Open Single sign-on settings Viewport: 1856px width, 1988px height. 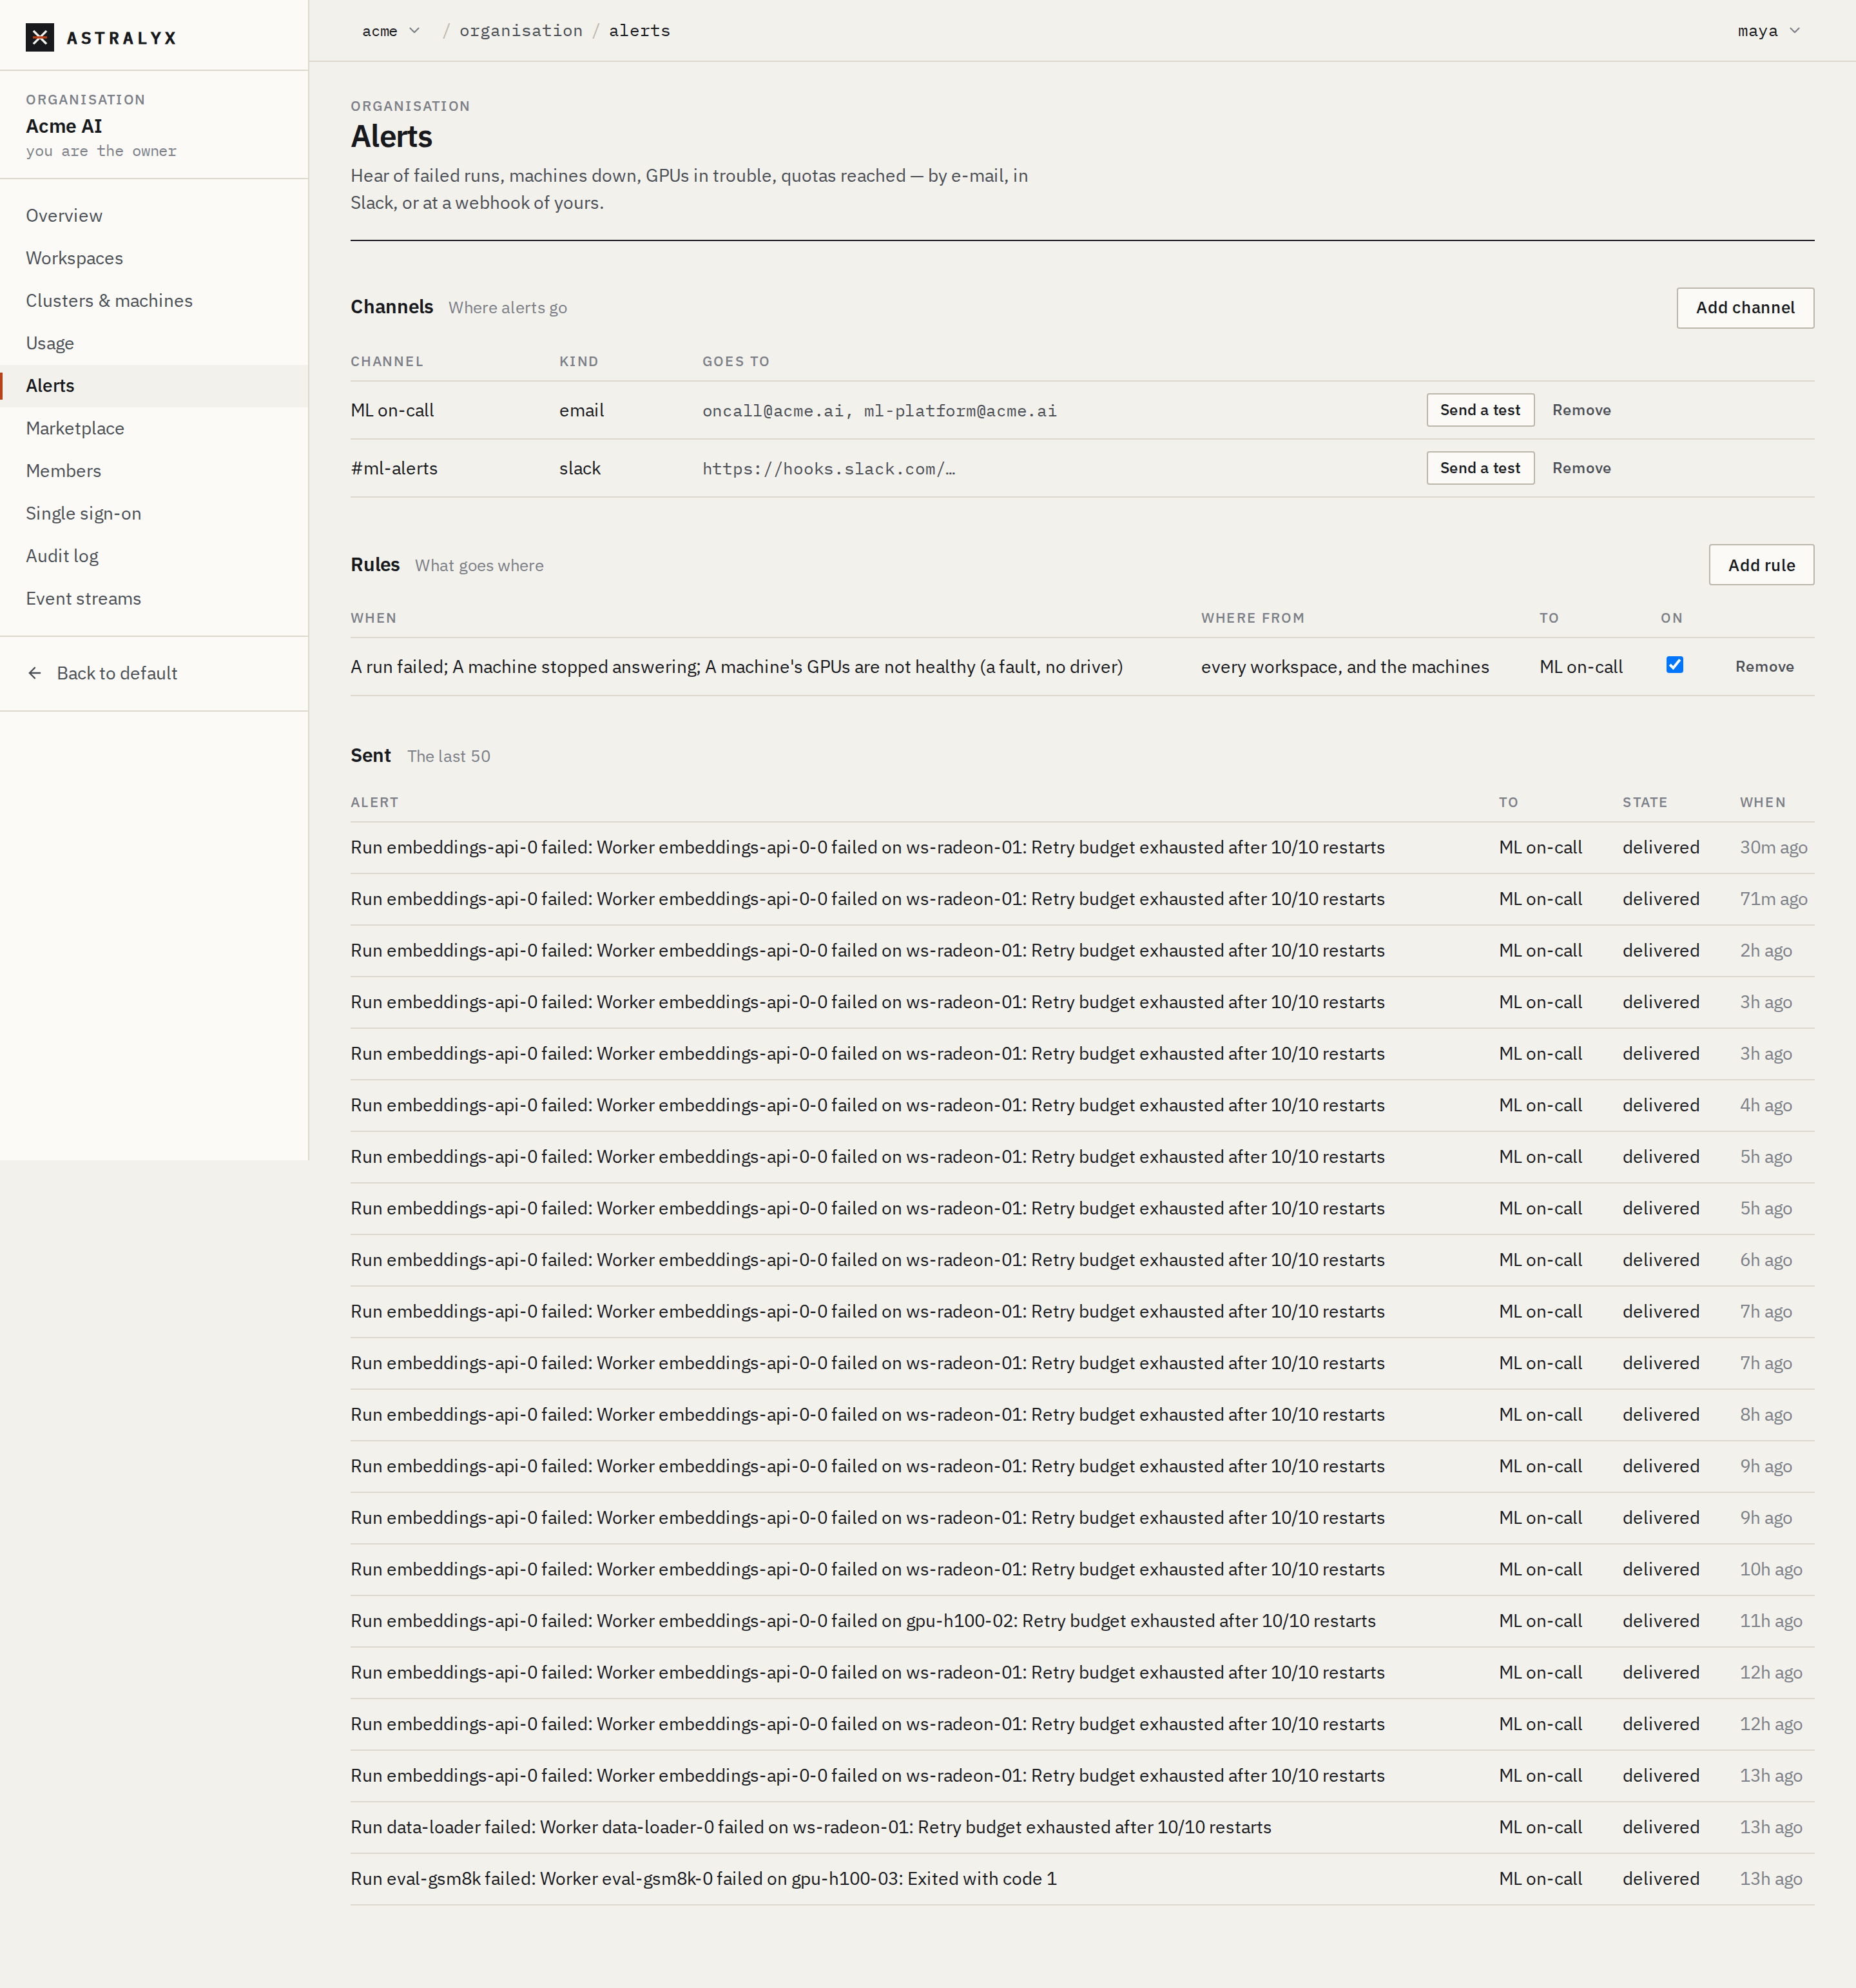(x=154, y=513)
